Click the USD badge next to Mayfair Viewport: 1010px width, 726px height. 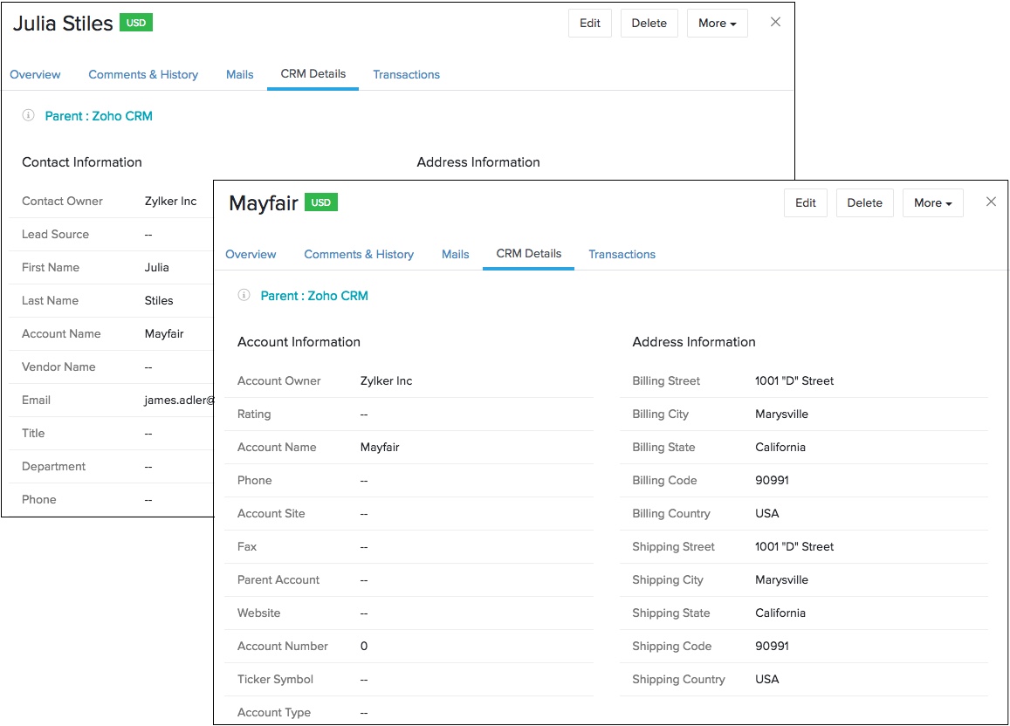pyautogui.click(x=321, y=202)
